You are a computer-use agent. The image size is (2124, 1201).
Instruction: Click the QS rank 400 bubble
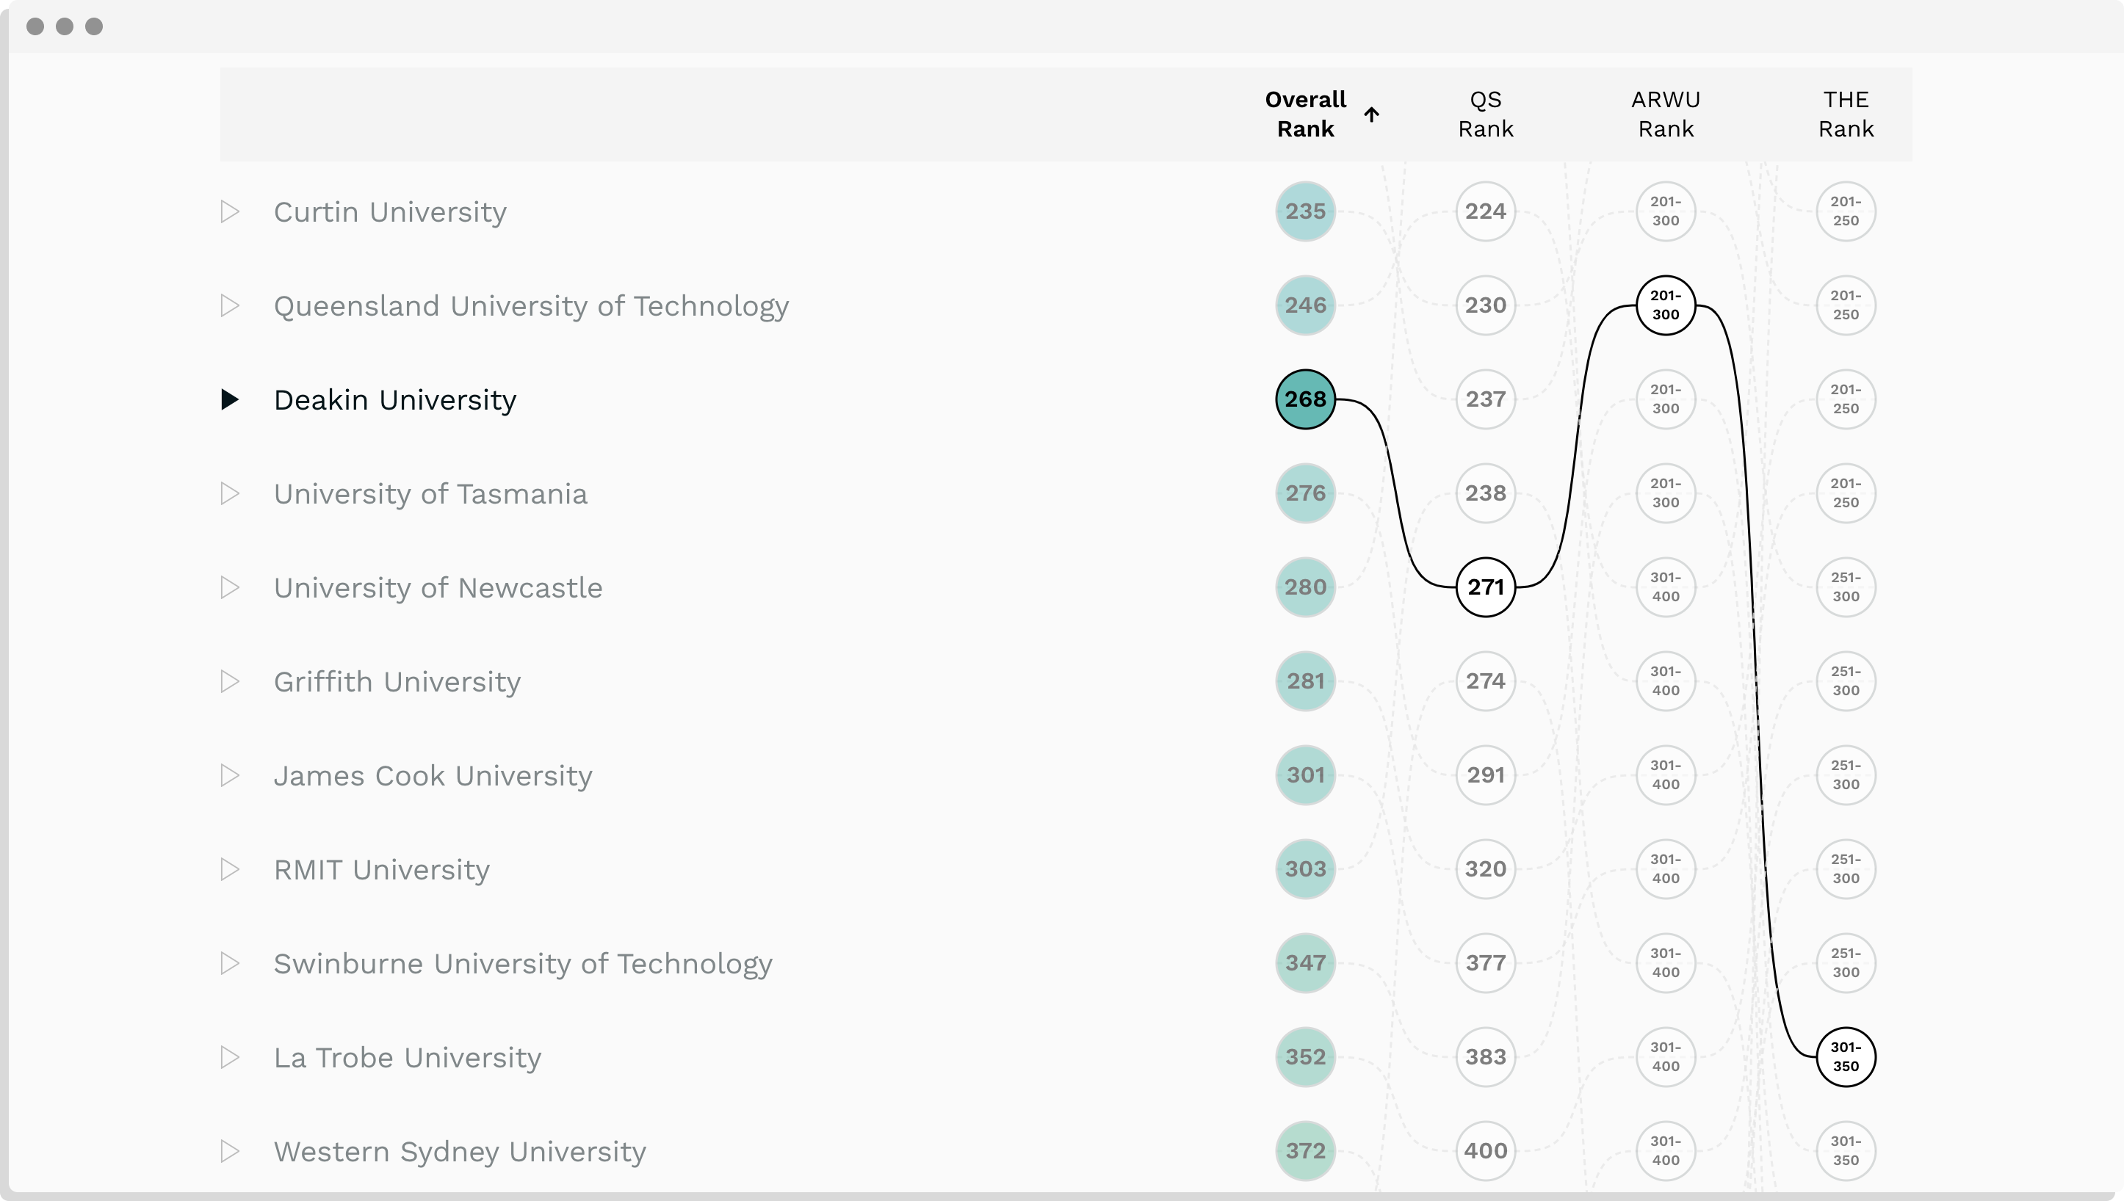point(1485,1150)
